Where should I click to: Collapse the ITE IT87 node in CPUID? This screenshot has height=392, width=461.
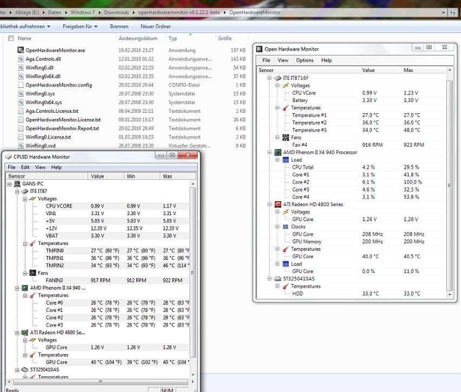coord(17,191)
